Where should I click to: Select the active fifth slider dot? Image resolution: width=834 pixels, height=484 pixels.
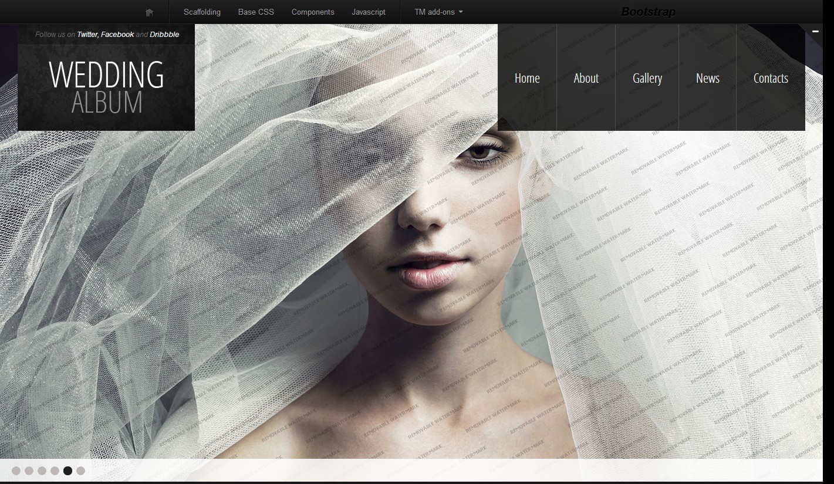coord(67,471)
